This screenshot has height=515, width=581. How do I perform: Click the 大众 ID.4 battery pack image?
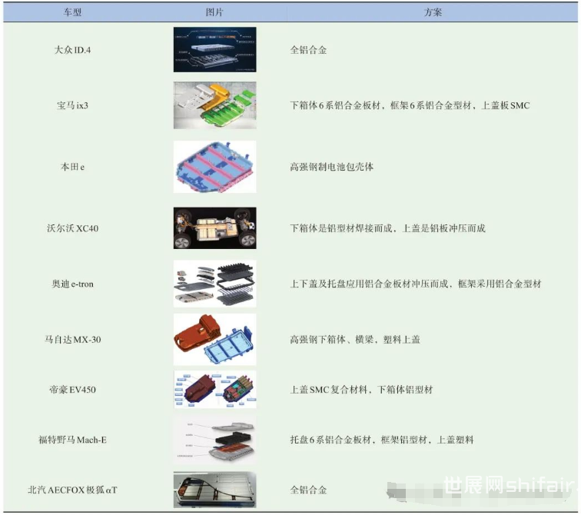coord(214,50)
